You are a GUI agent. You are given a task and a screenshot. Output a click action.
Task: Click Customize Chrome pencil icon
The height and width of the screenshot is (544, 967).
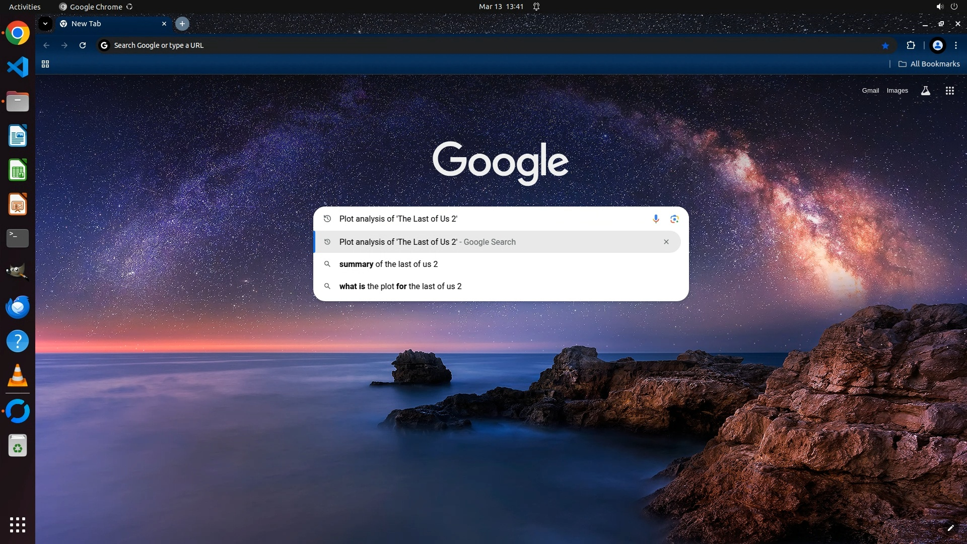tap(950, 528)
